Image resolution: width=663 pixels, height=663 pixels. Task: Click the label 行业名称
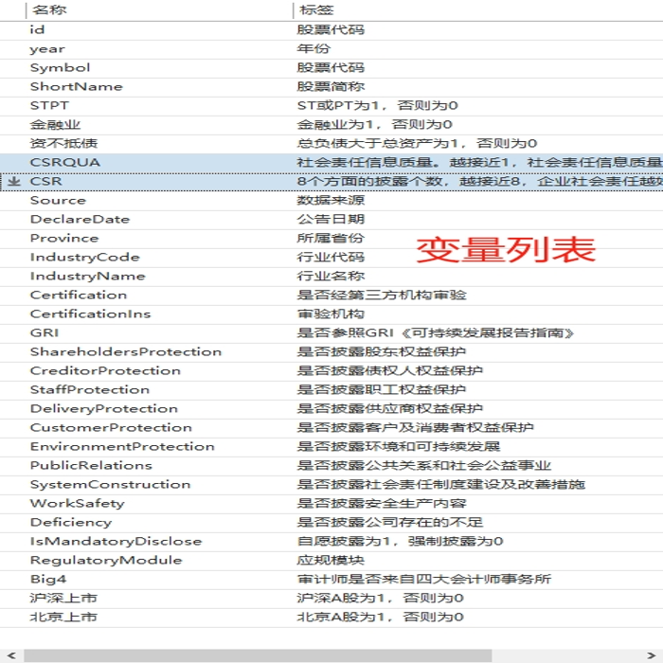click(331, 277)
